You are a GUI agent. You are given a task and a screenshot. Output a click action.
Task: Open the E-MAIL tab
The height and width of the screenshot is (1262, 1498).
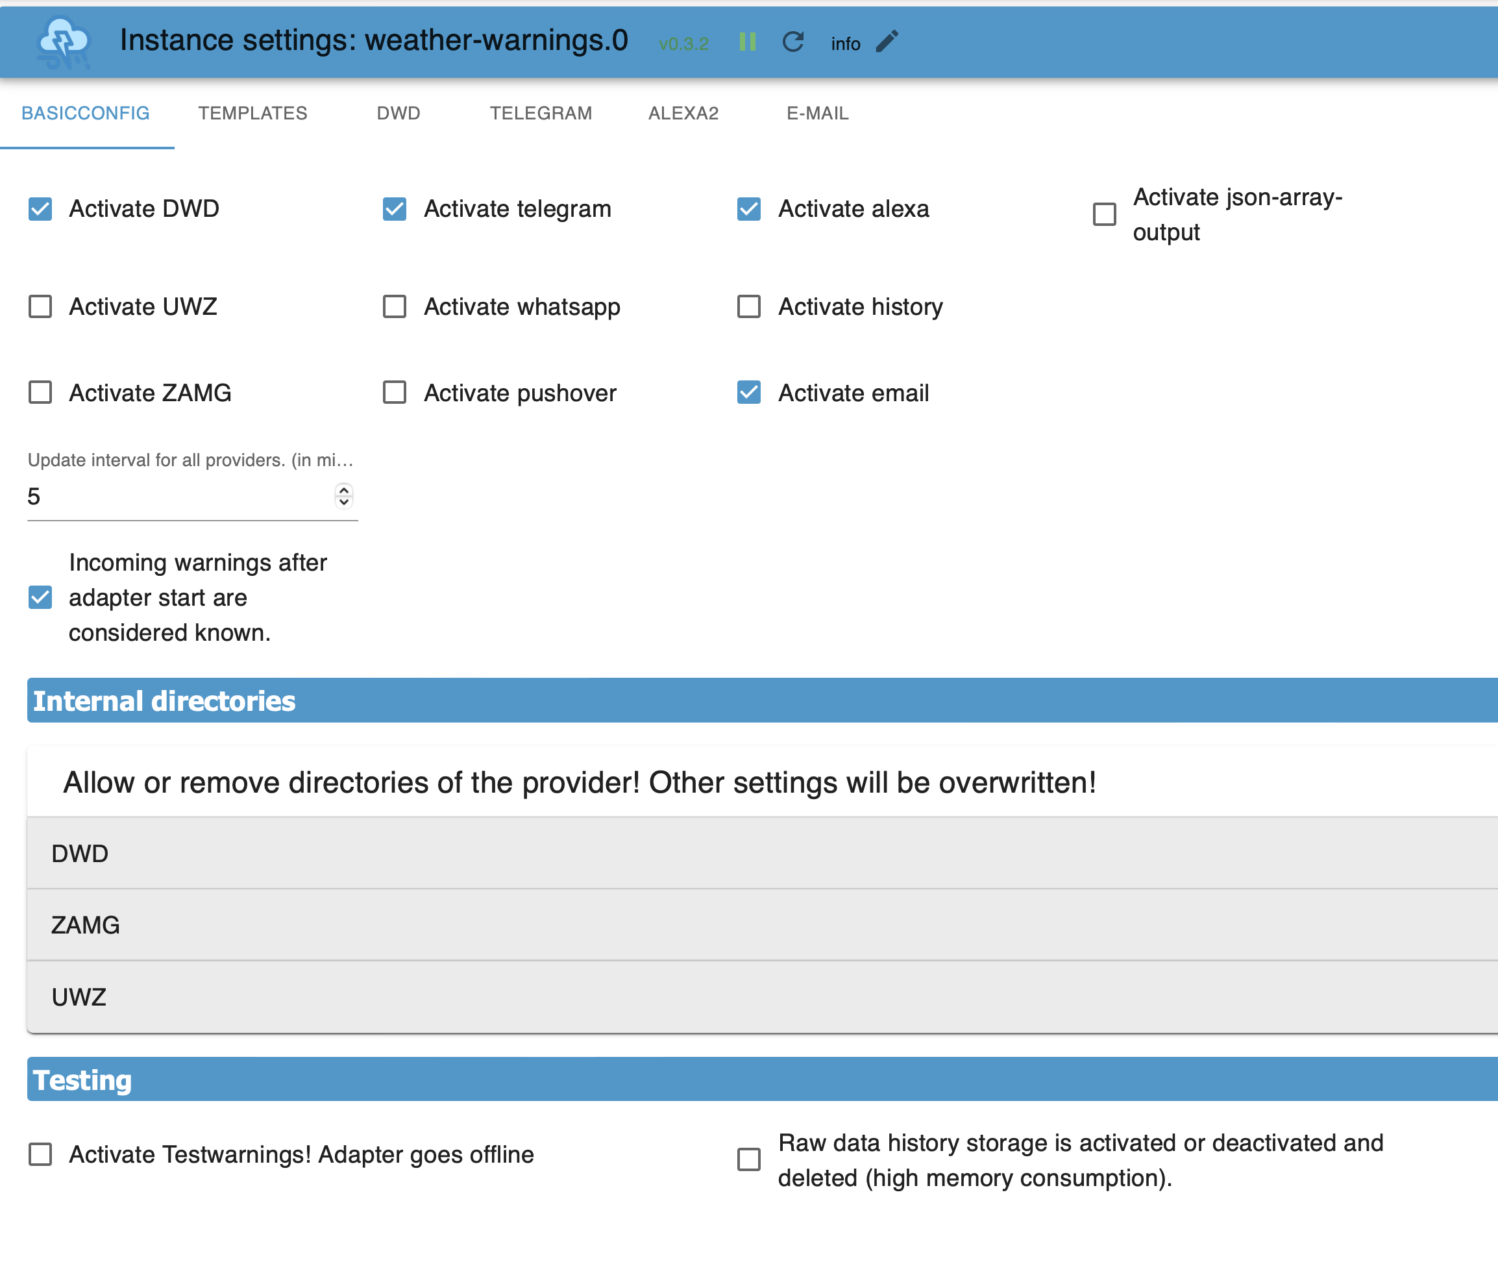click(x=817, y=113)
